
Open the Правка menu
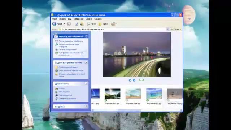coord(62,19)
